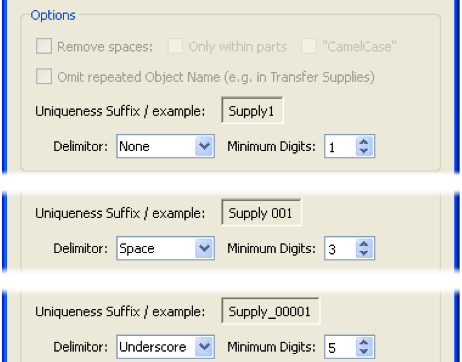Decrement the Minimum Digits value of 5

click(x=364, y=351)
